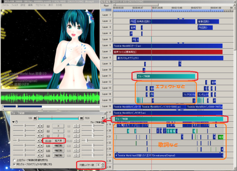This screenshot has width=237, height=171.
Task: Jump to first frame of group object
Action: [34, 118]
